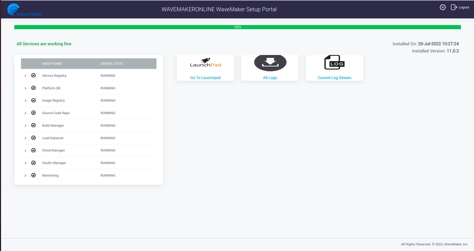Viewport: 474px width, 251px height.
Task: Click the check circle beside Build Manager
Action: (x=34, y=125)
